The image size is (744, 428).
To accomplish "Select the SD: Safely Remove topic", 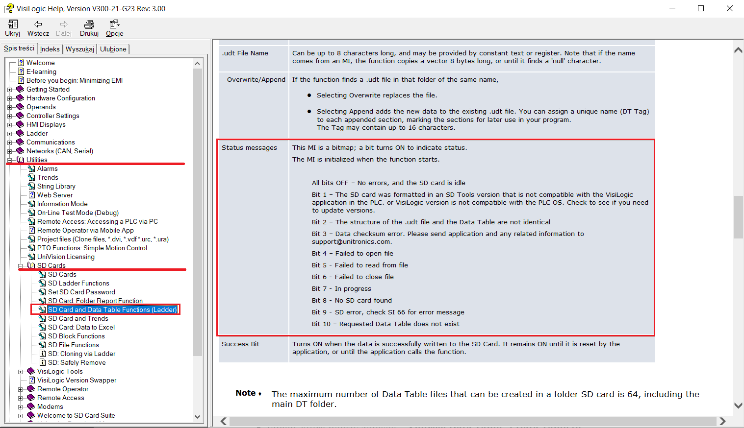I will tap(77, 362).
